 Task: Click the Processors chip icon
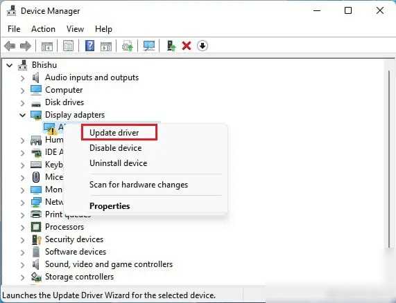pyautogui.click(x=36, y=227)
